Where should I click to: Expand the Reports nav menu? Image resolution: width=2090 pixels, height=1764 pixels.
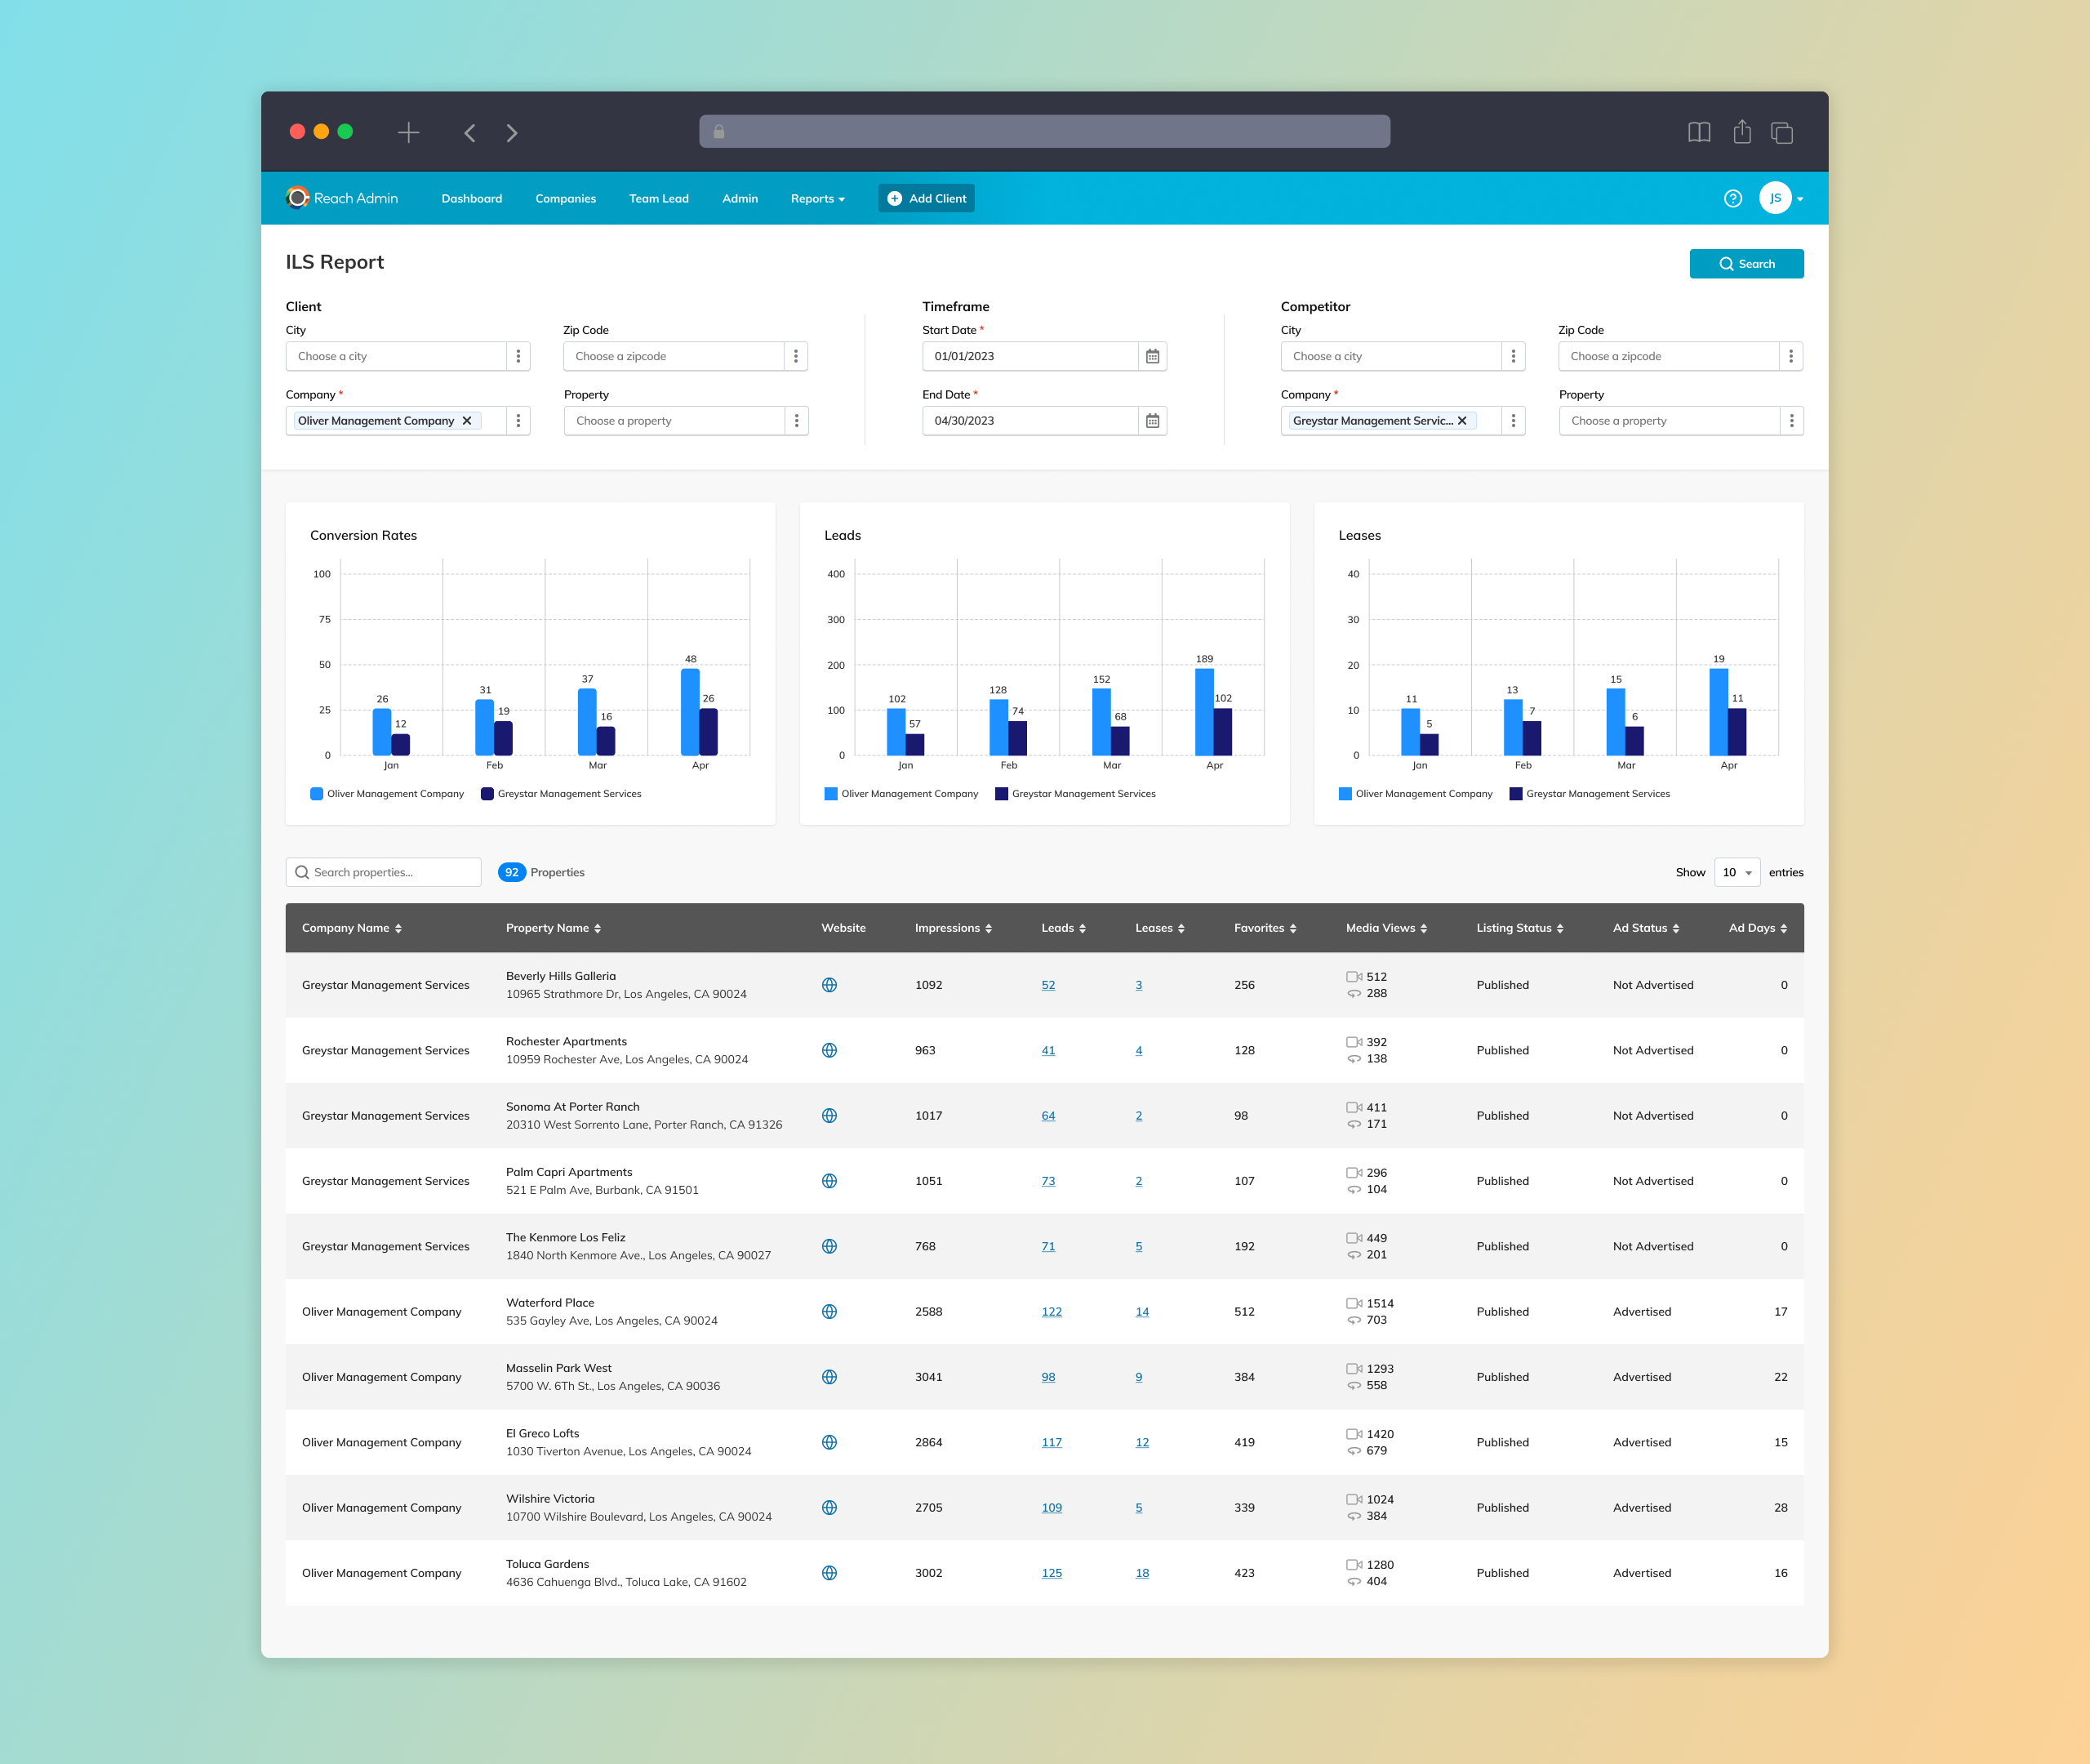point(817,198)
